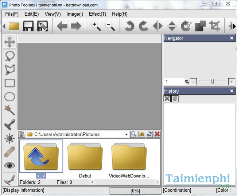The image size is (237, 196).
Task: Select the Clone stamp tool
Action: [10, 125]
